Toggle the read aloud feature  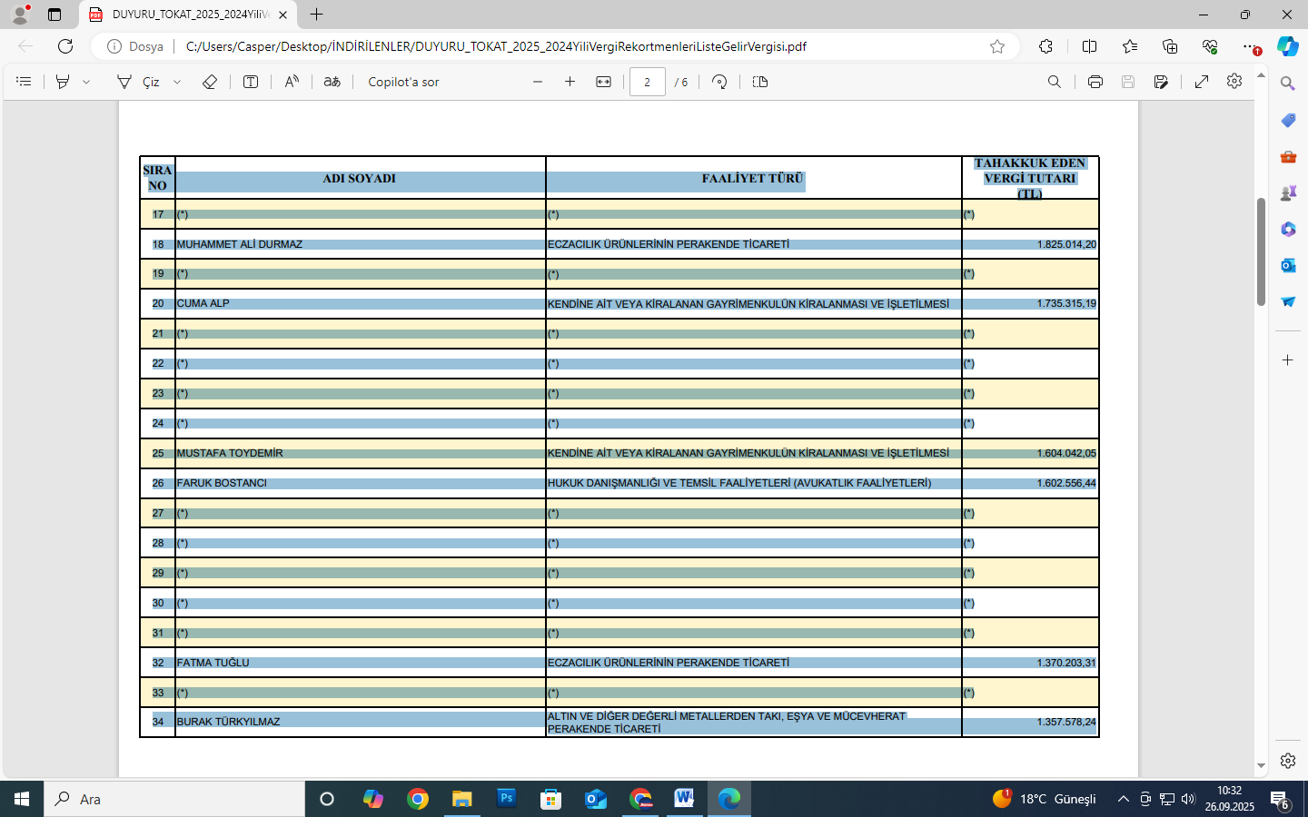click(x=292, y=82)
